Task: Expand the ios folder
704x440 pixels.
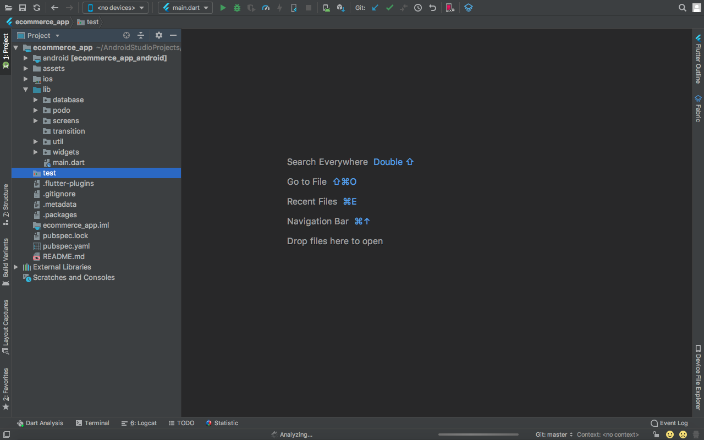Action: point(26,79)
